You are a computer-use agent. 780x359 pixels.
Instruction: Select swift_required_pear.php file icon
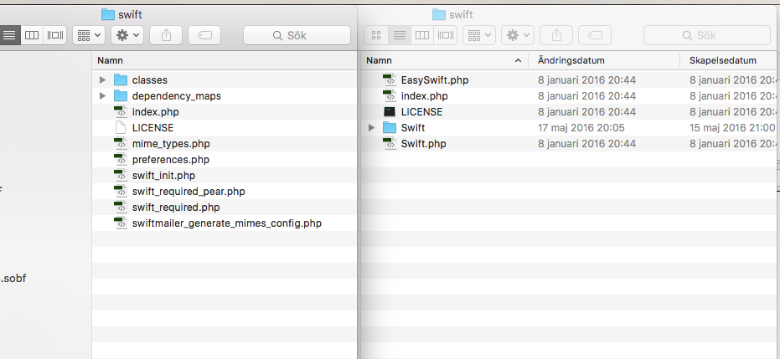121,191
